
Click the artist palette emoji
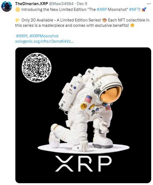click(x=104, y=20)
